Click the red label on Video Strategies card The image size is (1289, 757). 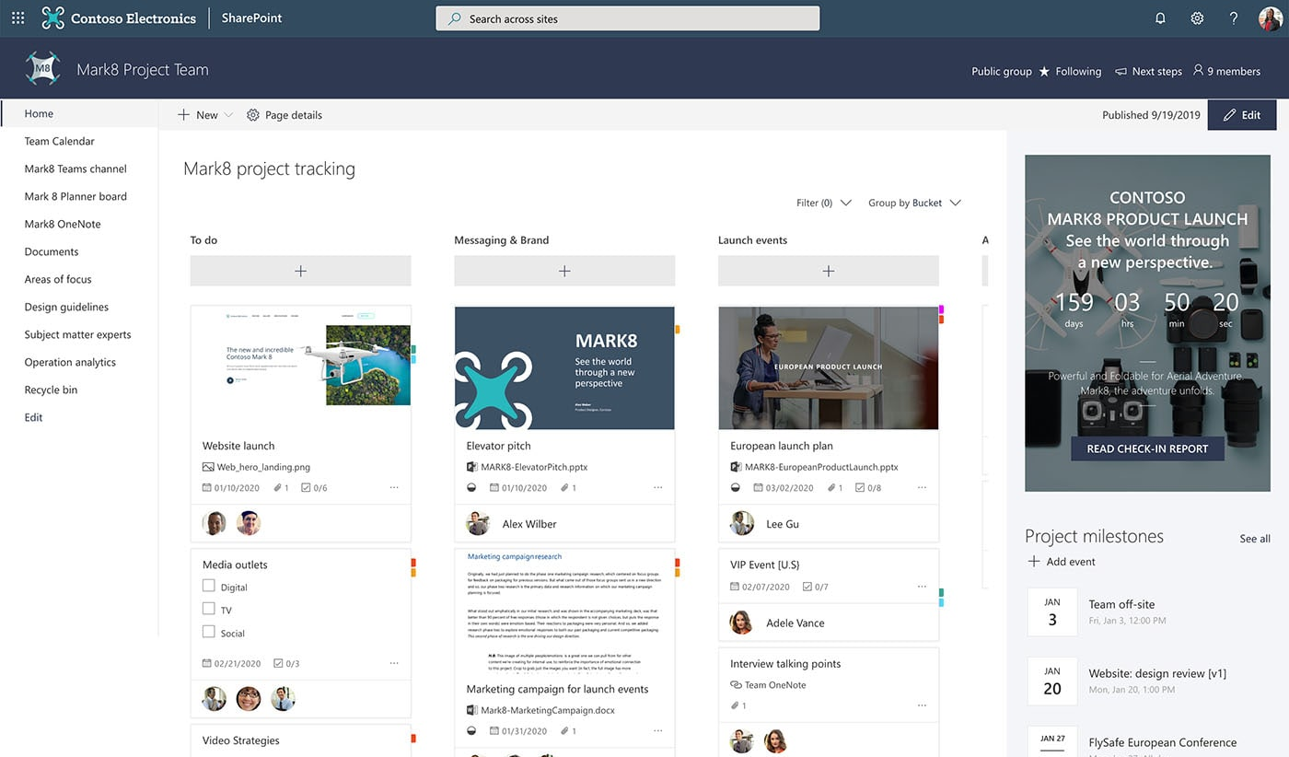click(413, 738)
